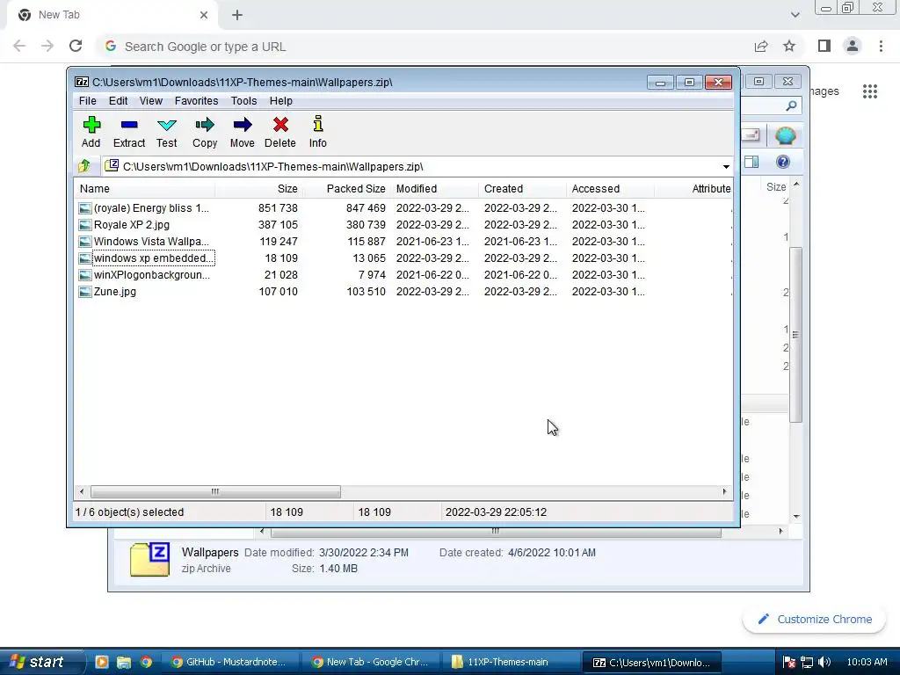
Task: Open media player from quick launch
Action: click(x=102, y=662)
